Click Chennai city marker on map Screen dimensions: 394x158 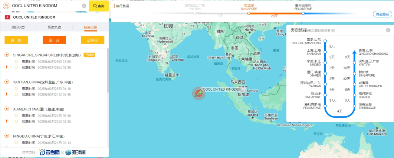coord(171,58)
